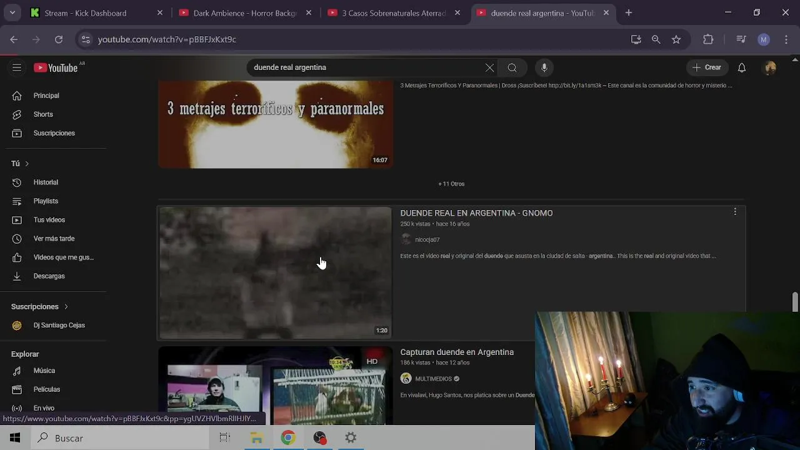Click the Buscar taskbar search box
This screenshot has height=450, width=800.
[119, 438]
